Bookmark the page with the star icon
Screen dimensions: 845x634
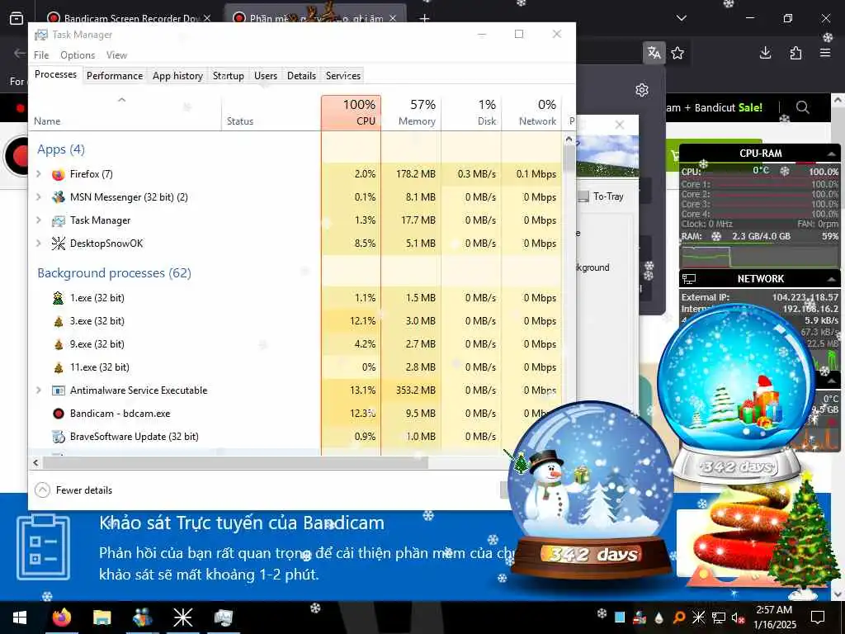[677, 53]
